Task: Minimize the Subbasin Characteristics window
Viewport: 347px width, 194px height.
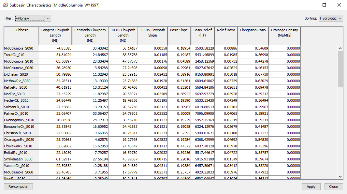Action: click(310, 5)
